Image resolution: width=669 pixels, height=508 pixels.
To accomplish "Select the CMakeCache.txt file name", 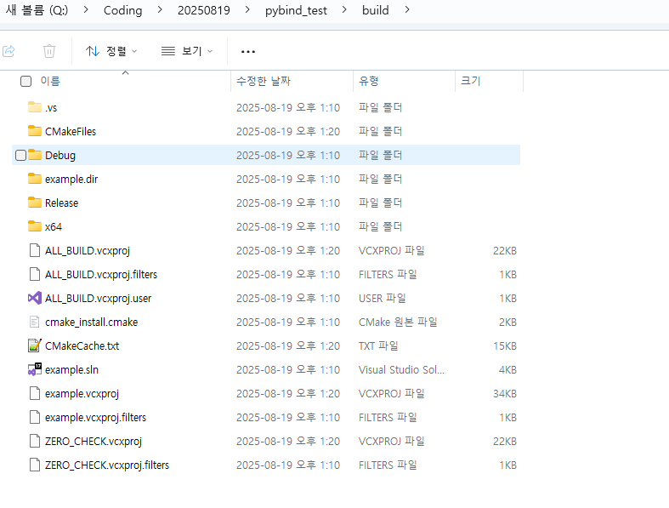I will (82, 346).
